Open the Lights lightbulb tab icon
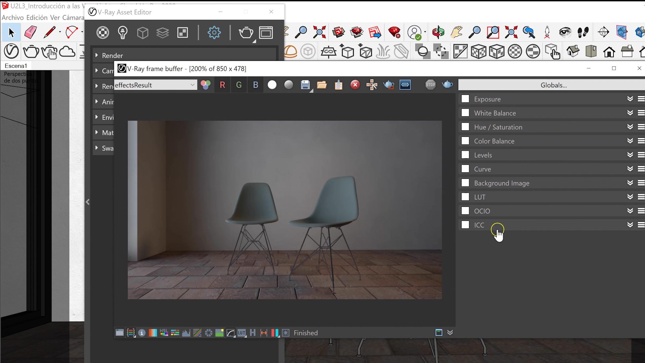 click(123, 33)
